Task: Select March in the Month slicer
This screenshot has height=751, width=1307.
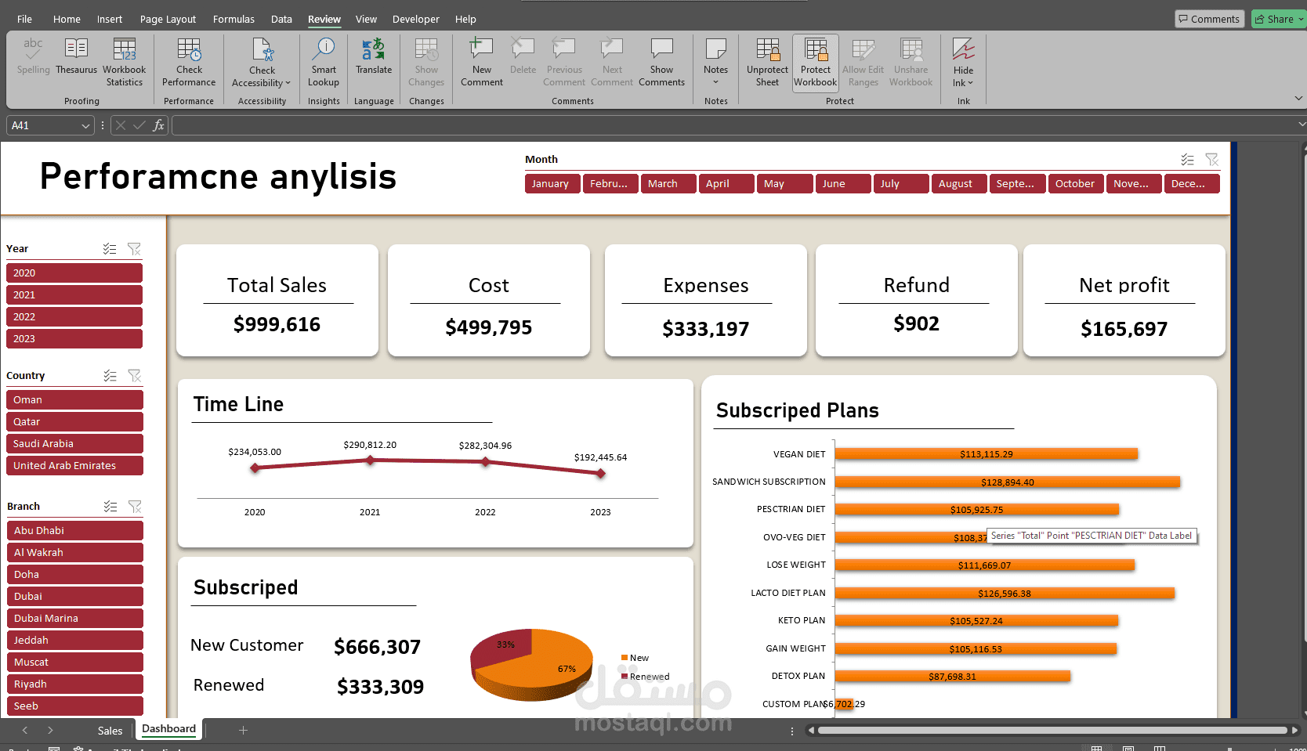Action: tap(668, 183)
